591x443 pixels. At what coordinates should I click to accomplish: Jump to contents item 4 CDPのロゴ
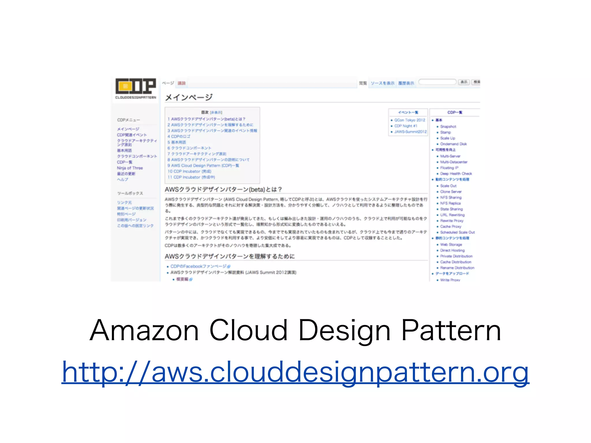[x=179, y=136]
